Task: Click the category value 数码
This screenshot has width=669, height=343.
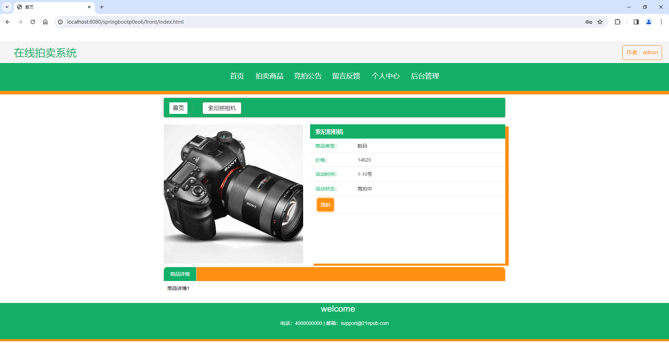Action: point(362,146)
